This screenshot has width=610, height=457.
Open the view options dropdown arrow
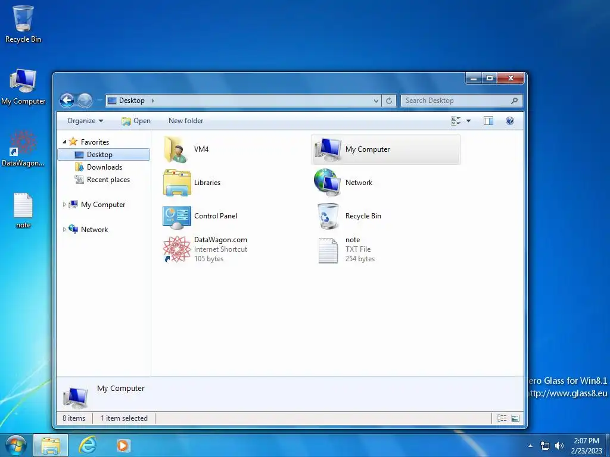point(468,121)
